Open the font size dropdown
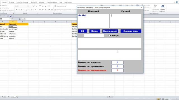This screenshot has height=100, width=179. [x=31, y=6]
